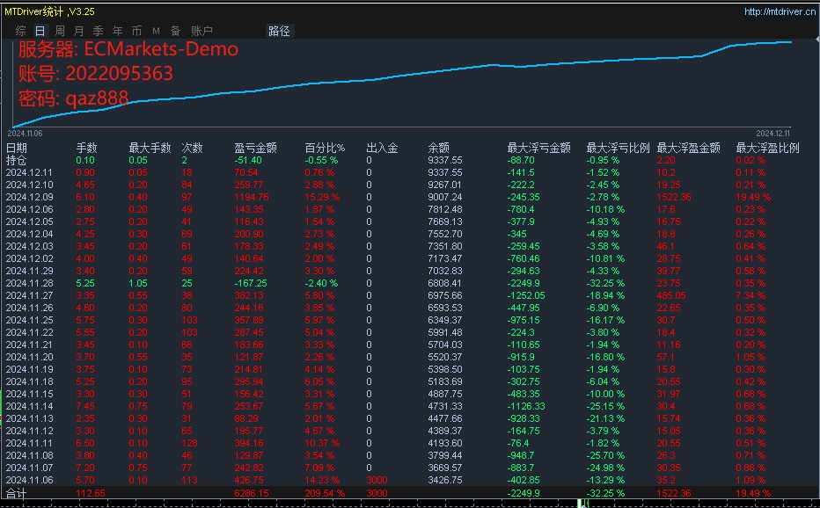Open the 周 weekly statistics tab
Image resolution: width=820 pixels, height=508 pixels.
[60, 31]
